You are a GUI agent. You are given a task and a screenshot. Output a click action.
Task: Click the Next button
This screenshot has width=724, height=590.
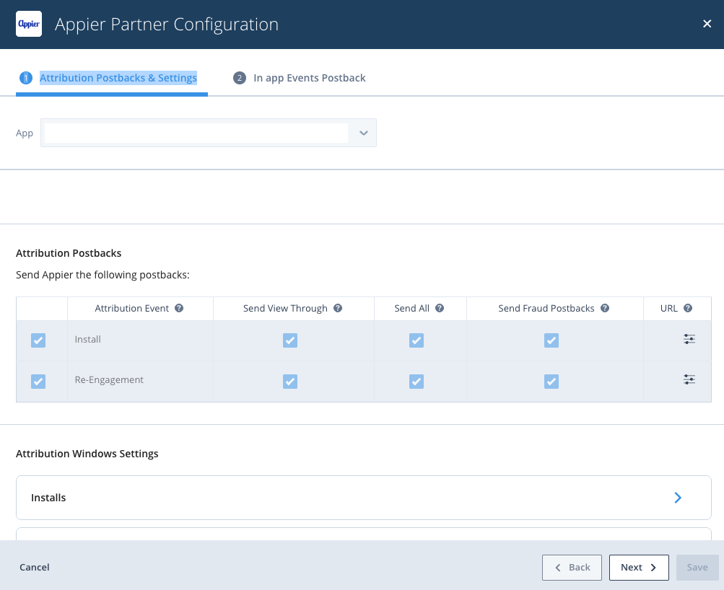(x=639, y=568)
